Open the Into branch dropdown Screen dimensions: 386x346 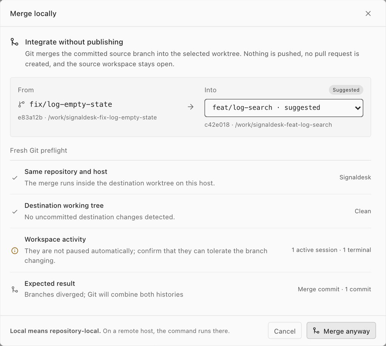click(x=284, y=108)
